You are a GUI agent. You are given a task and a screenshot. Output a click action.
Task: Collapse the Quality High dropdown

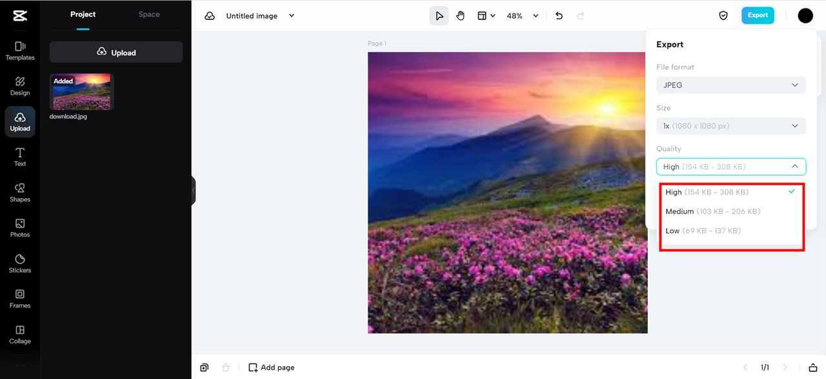[x=731, y=166]
